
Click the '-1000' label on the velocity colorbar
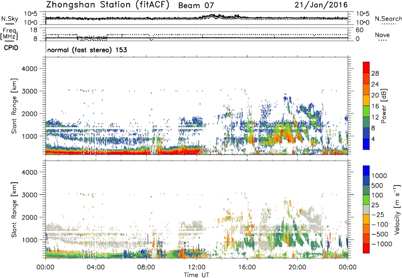[x=381, y=244]
